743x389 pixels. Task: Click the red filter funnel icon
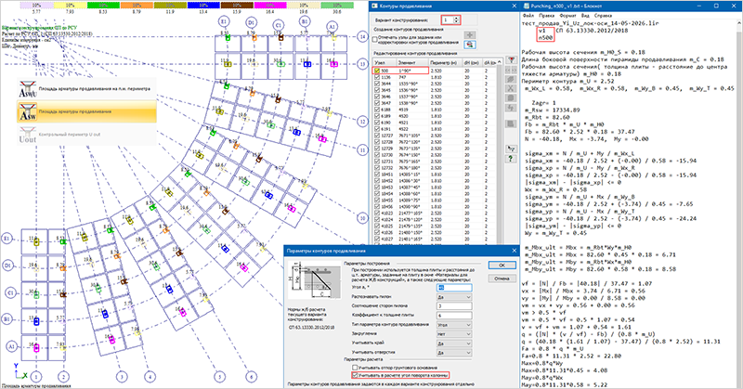(511, 60)
